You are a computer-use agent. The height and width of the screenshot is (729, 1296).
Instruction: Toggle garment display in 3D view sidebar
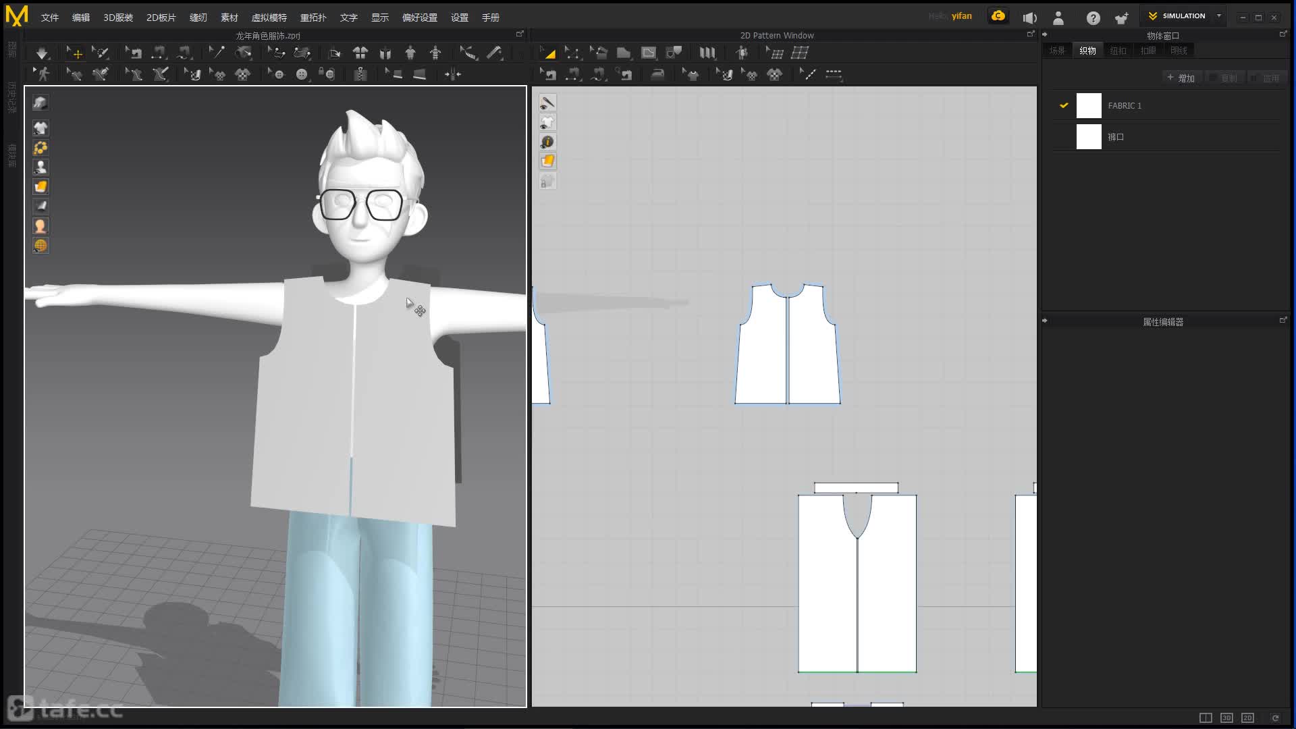[40, 128]
